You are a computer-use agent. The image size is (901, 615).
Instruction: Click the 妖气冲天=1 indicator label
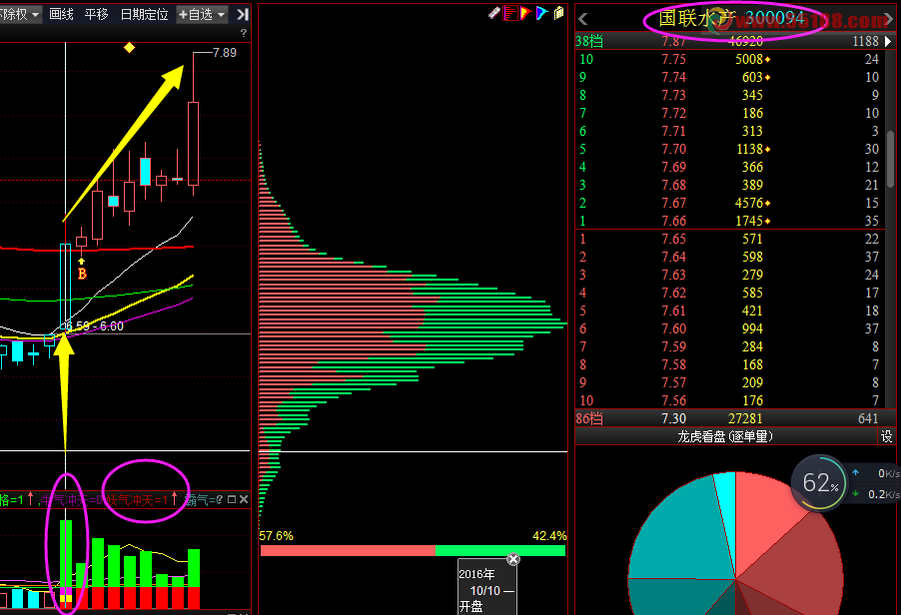tap(137, 500)
